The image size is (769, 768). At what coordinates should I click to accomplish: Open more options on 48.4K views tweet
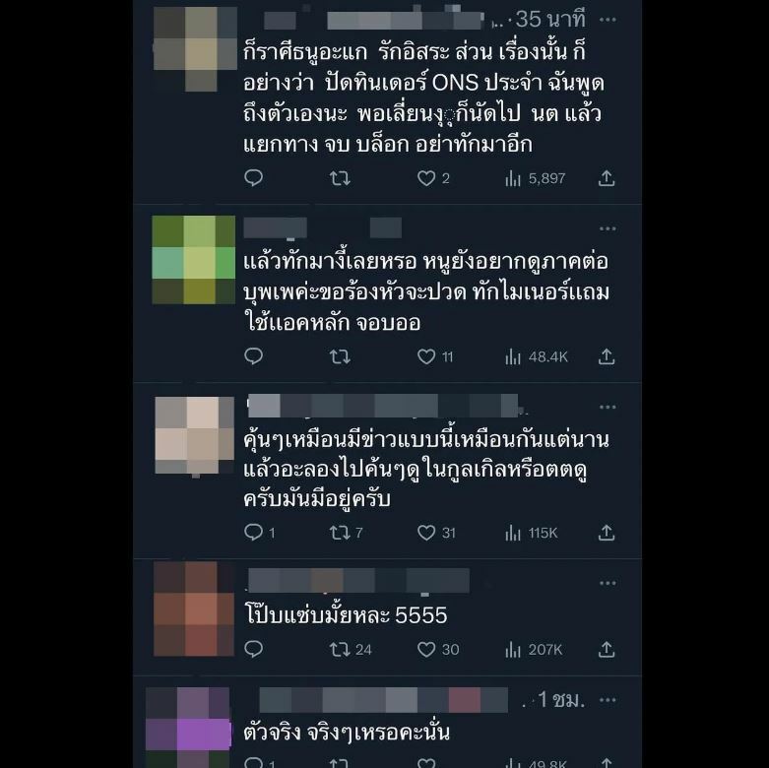coord(608,229)
